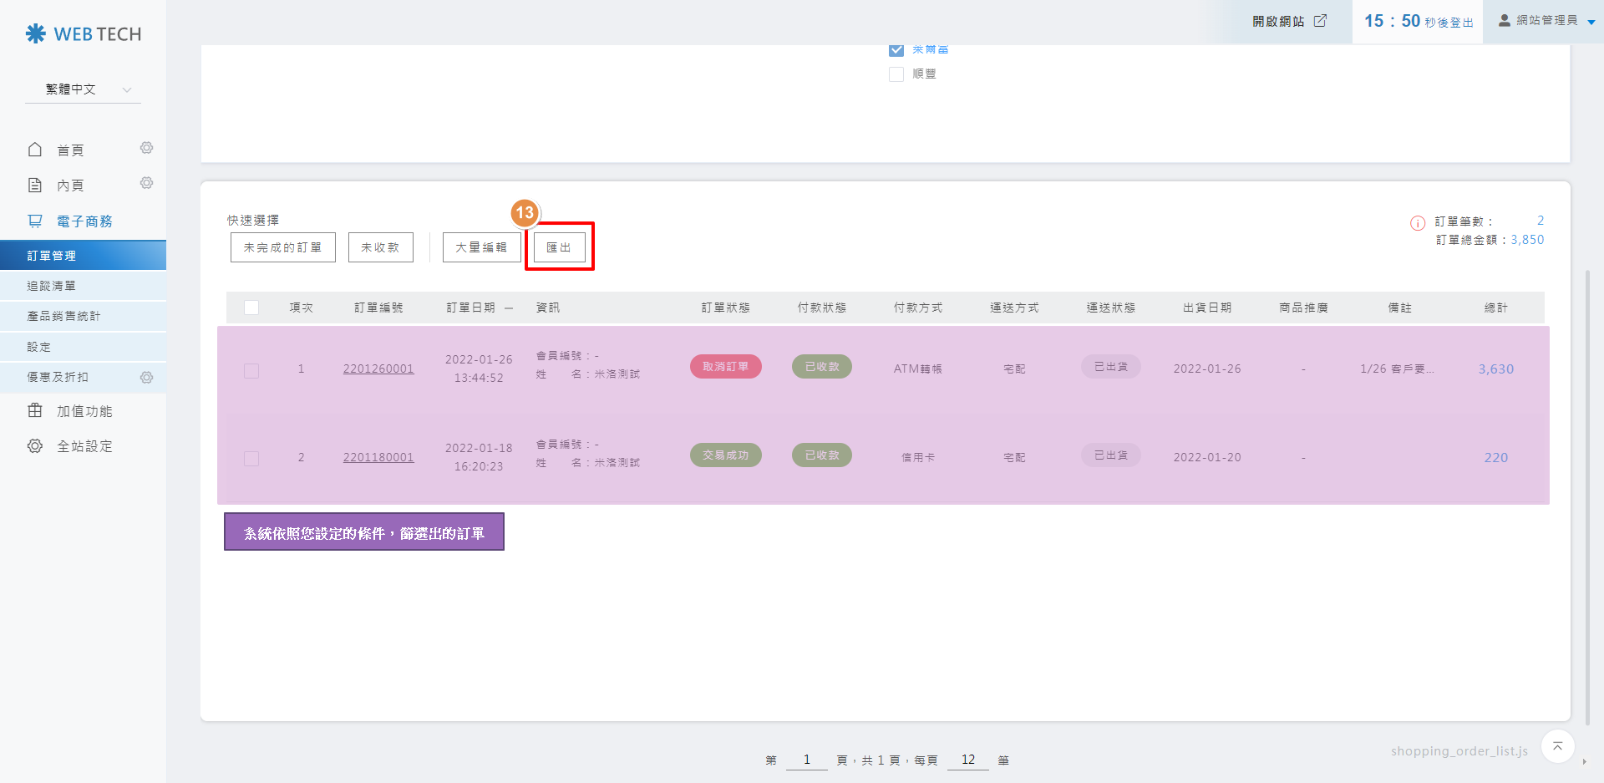1604x783 pixels.
Task: Open order link 2201180001
Action: 378,457
